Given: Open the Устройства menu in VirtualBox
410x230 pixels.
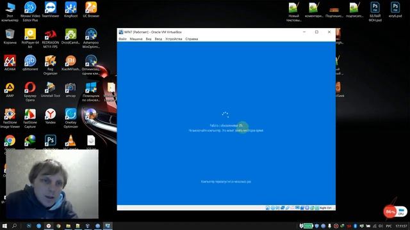Looking at the screenshot, I should [x=174, y=39].
